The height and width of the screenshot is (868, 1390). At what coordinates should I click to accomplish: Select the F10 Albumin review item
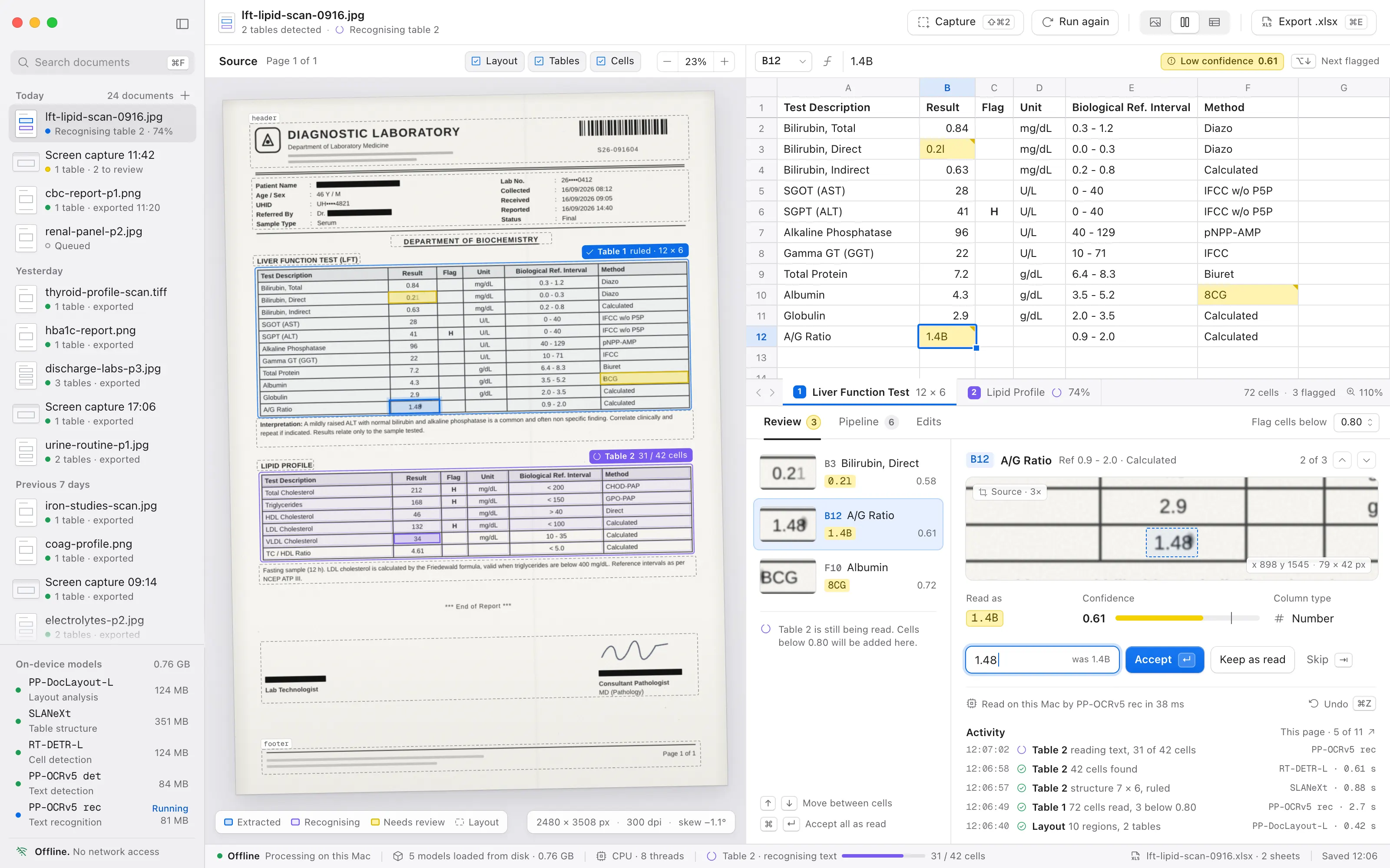[848, 576]
